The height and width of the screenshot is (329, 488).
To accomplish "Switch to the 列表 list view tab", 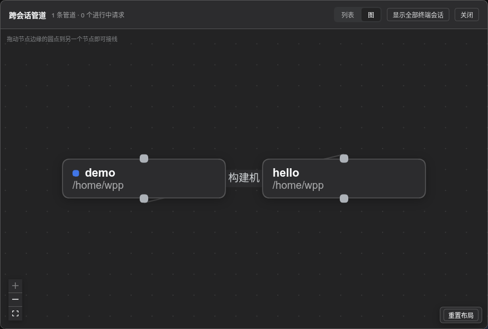I will pos(348,15).
